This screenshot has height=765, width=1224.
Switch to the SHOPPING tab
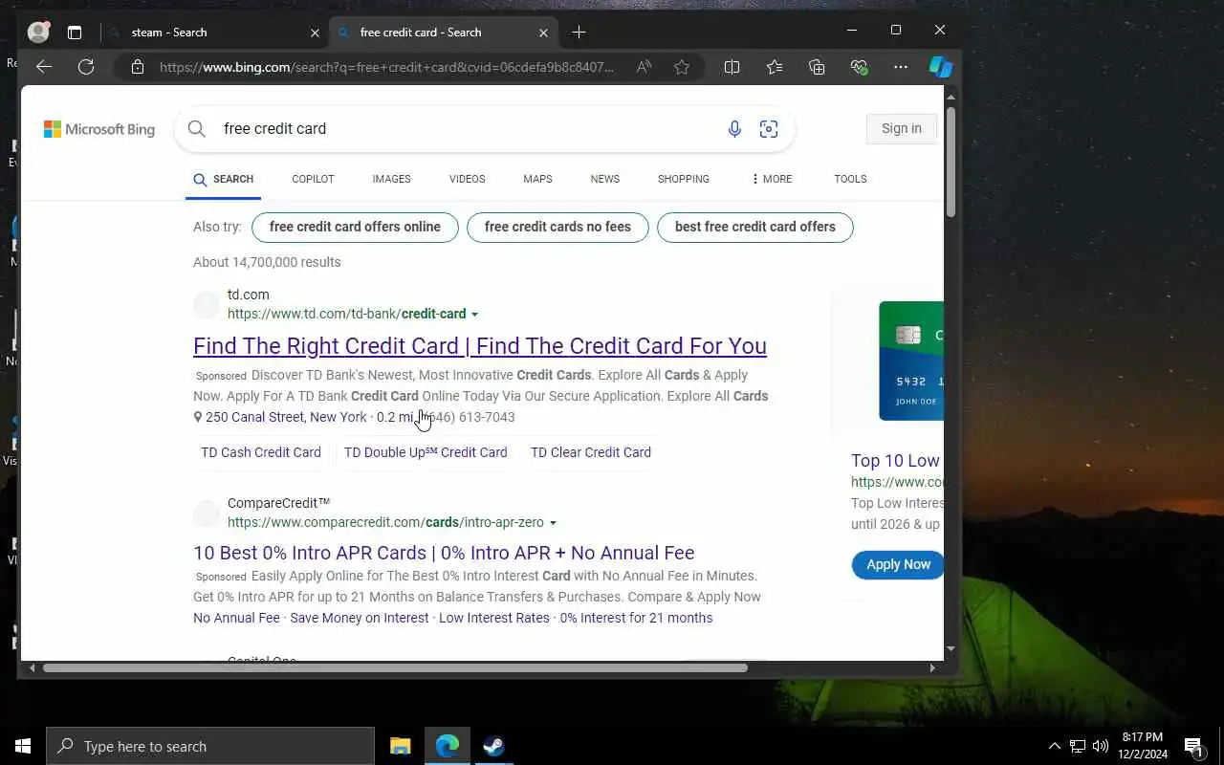[683, 179]
